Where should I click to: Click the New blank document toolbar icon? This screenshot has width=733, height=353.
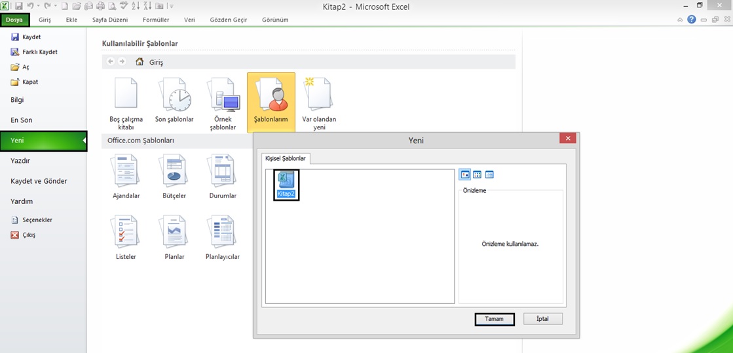pyautogui.click(x=64, y=6)
